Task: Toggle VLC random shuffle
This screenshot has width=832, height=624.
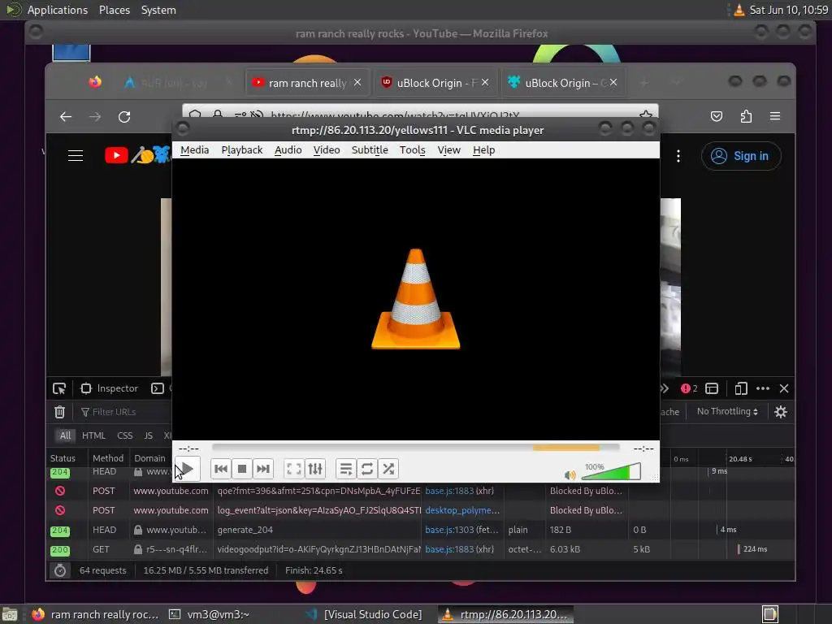Action: tap(388, 469)
